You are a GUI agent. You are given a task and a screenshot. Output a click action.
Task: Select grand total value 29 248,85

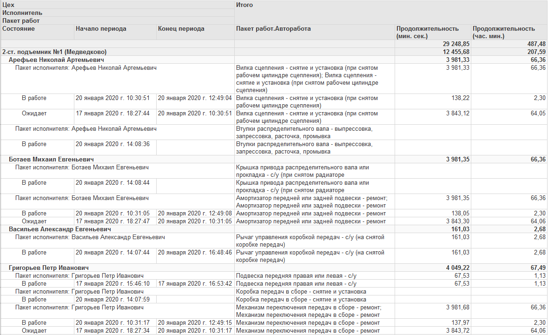pos(456,44)
